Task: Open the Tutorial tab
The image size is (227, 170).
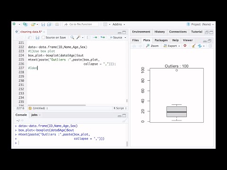Action: click(x=197, y=32)
